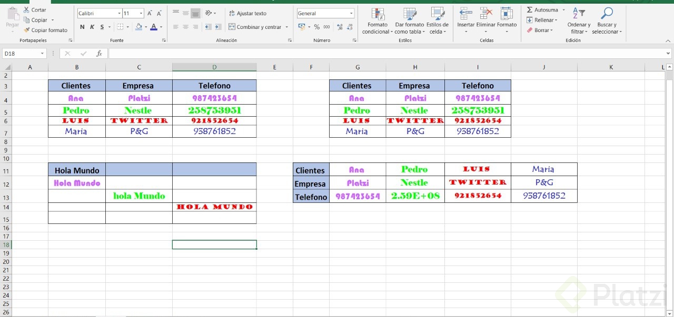Click the formula bar confirm checkmark
This screenshot has width=674, height=317.
[x=83, y=53]
